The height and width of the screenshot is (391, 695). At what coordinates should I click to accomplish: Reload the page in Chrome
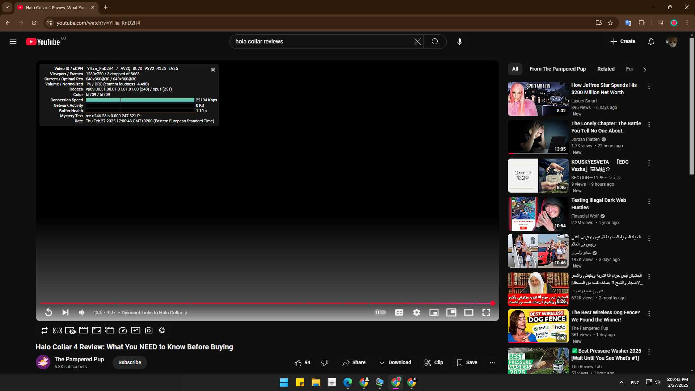[34, 23]
